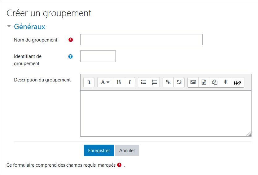This screenshot has height=175, width=258.
Task: Open help for Identifiant de groupement
Action: (70, 56)
